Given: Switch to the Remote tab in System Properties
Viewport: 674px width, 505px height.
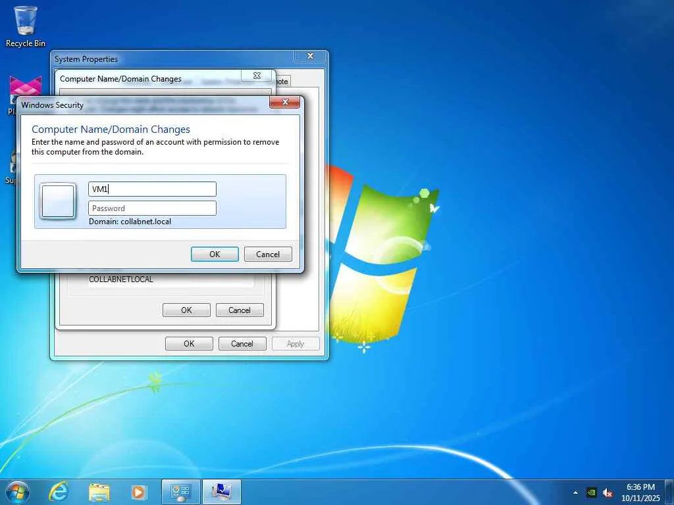Looking at the screenshot, I should [x=282, y=81].
